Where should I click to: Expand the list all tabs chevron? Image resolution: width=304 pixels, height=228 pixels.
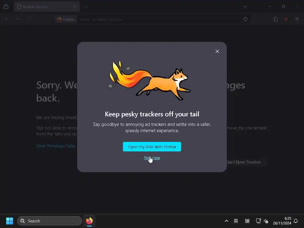point(245,7)
